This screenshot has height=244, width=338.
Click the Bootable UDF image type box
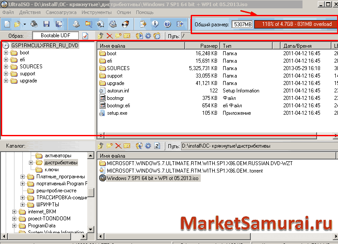[x=55, y=35]
